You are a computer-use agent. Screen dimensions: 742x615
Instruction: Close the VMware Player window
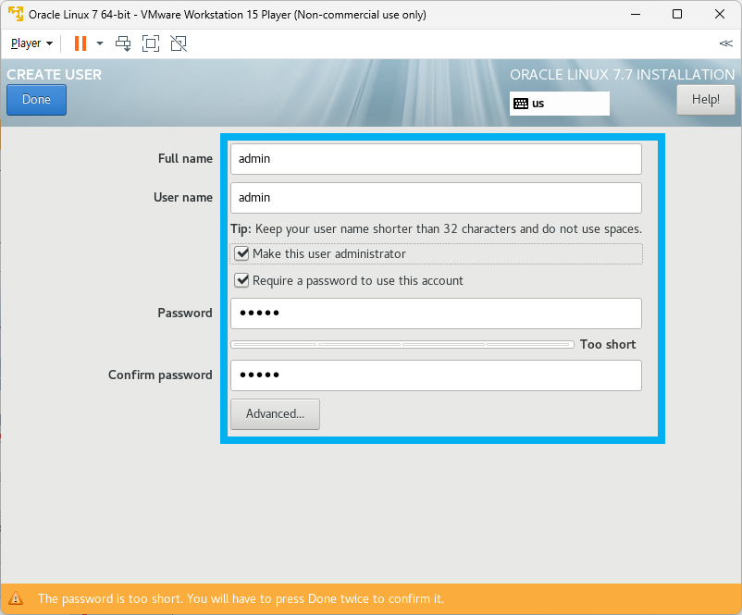(x=720, y=14)
